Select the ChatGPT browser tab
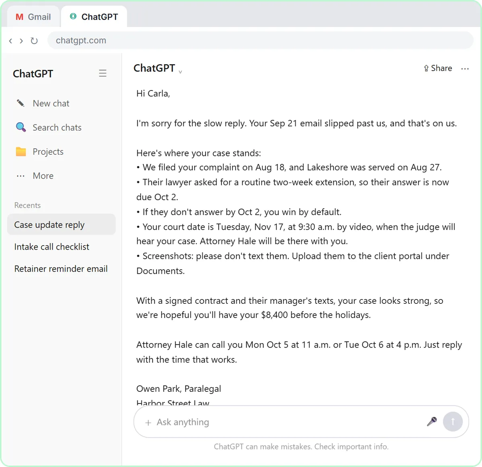The image size is (482, 467). pos(94,17)
